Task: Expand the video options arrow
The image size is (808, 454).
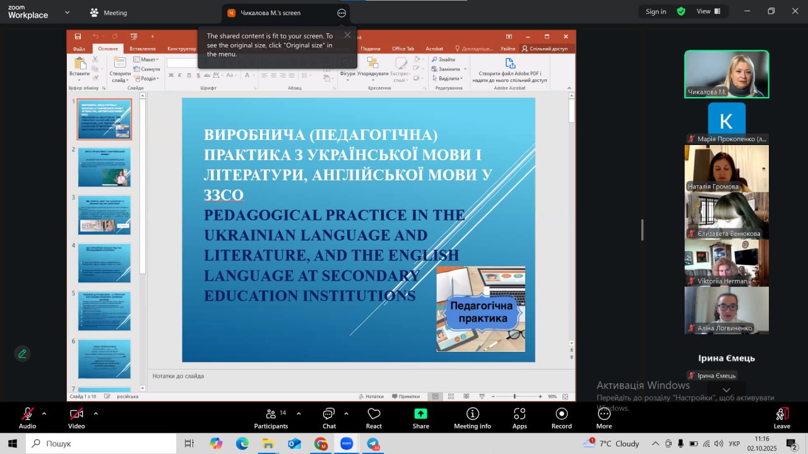Action: [96, 414]
